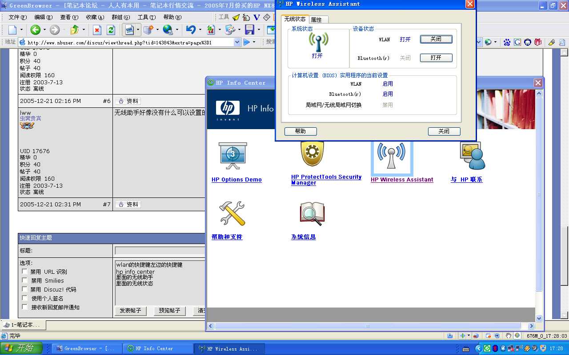This screenshot has width=569, height=355.
Task: Expand dropdown next to save icon
Action: (259, 30)
